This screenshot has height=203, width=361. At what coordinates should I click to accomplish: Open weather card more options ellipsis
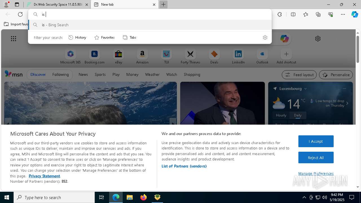tap(344, 89)
